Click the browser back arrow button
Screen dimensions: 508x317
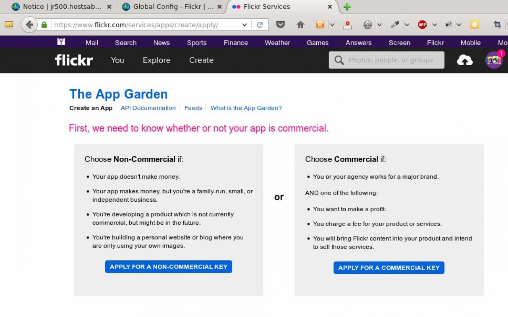(x=29, y=25)
